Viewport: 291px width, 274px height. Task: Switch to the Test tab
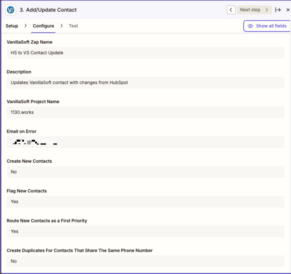click(x=73, y=26)
